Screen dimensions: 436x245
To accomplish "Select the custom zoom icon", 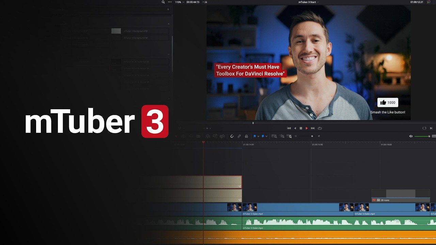I will click(289, 136).
